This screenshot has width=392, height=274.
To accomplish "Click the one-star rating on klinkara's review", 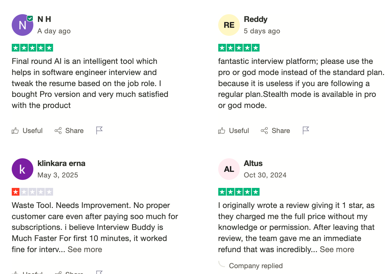I will [32, 192].
